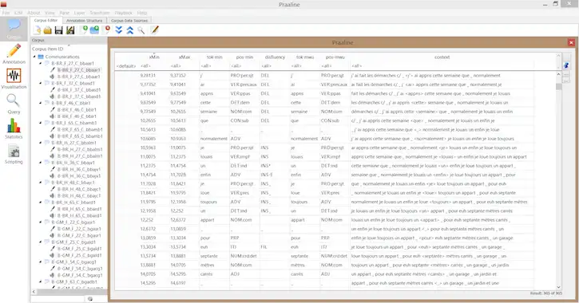
Task: Collapse the B-BR_F_37_C_bbasd1 communication node
Action: [x=41, y=83]
